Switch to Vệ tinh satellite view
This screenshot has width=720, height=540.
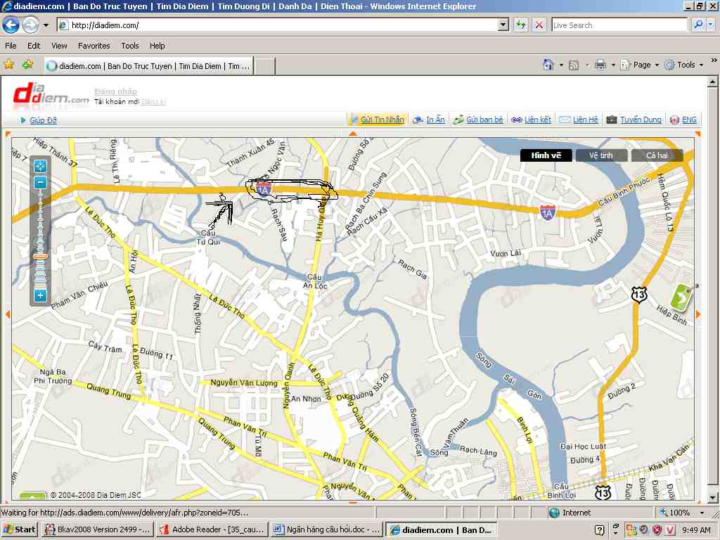point(601,155)
